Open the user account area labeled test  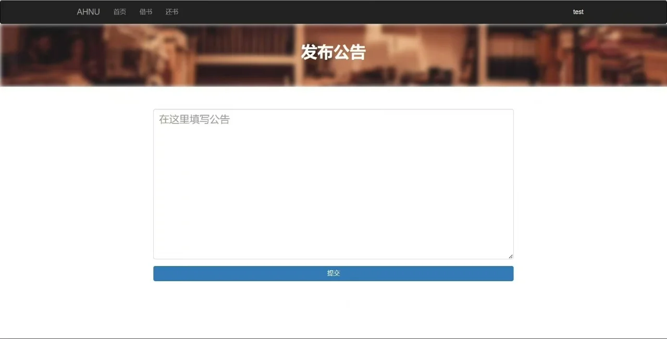pyautogui.click(x=578, y=11)
